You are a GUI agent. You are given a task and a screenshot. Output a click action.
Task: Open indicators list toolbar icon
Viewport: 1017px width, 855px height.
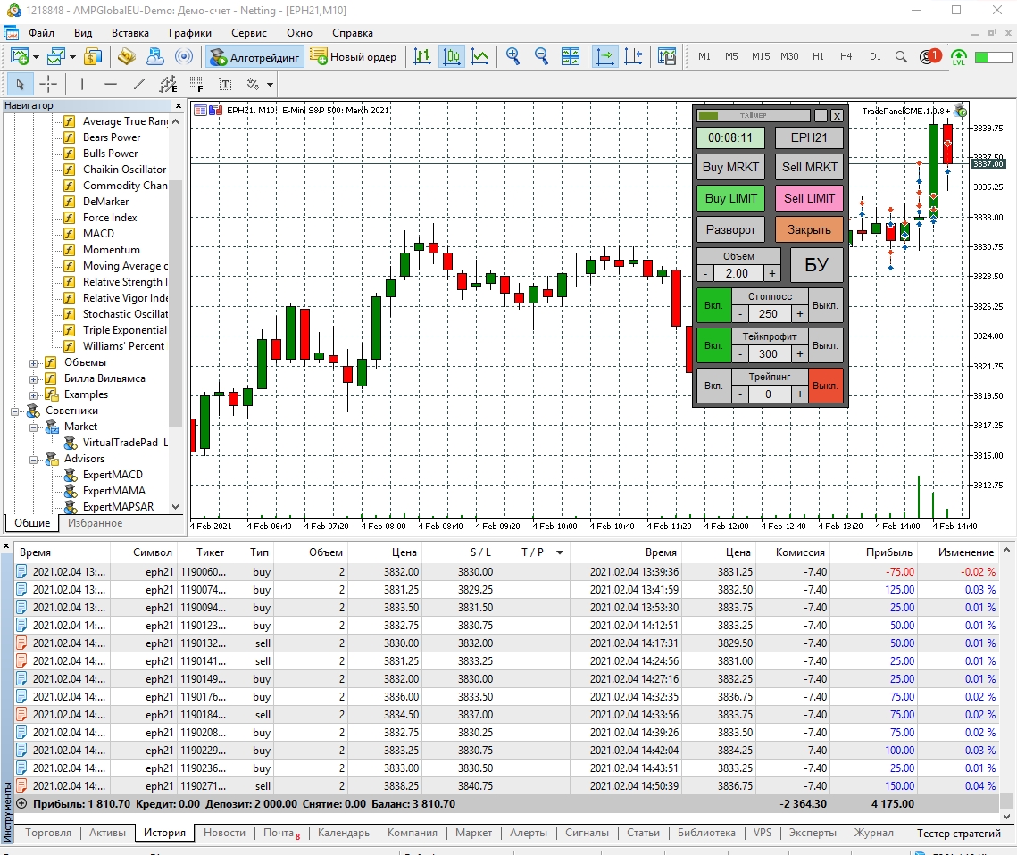click(x=667, y=57)
